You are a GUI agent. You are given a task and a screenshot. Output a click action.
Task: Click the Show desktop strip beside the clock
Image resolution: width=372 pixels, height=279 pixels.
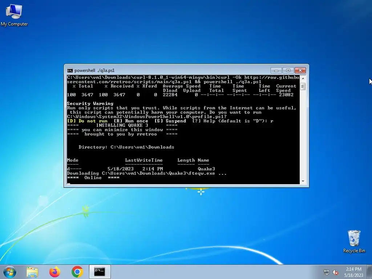pyautogui.click(x=369, y=272)
